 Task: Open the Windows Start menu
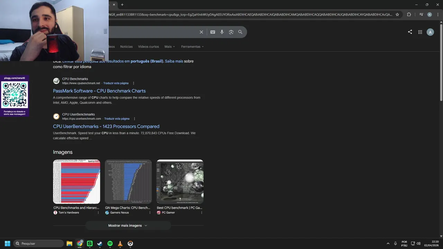(7, 243)
